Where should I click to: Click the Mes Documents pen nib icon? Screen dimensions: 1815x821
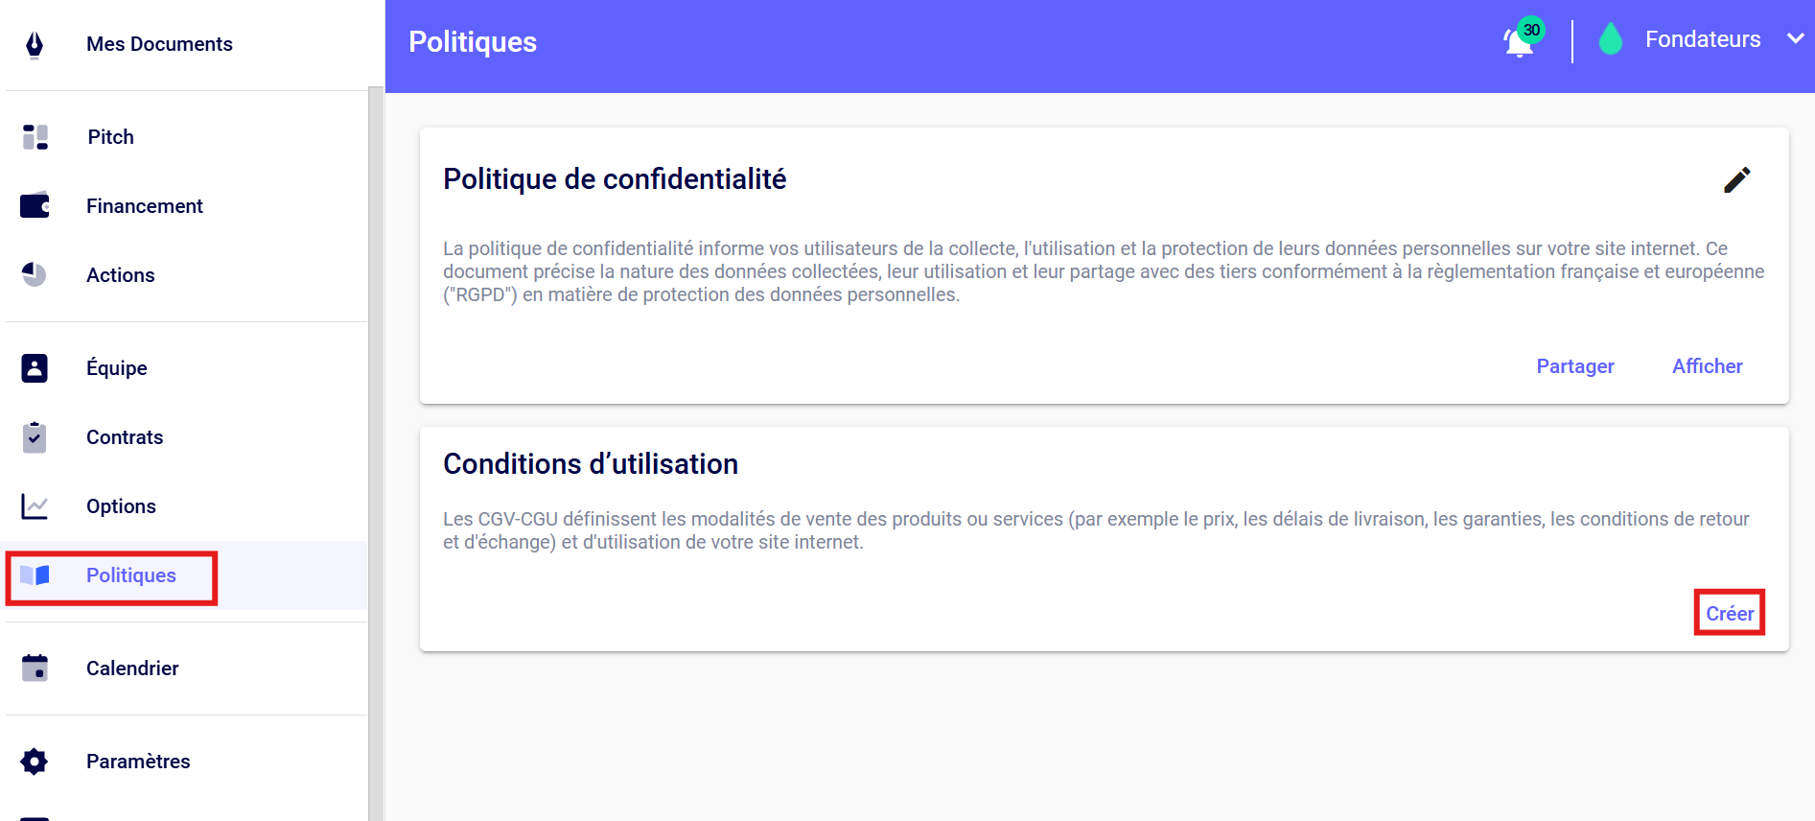tap(35, 44)
